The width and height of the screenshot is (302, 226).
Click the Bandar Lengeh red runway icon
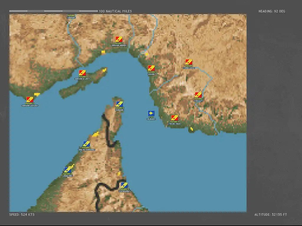[30, 99]
